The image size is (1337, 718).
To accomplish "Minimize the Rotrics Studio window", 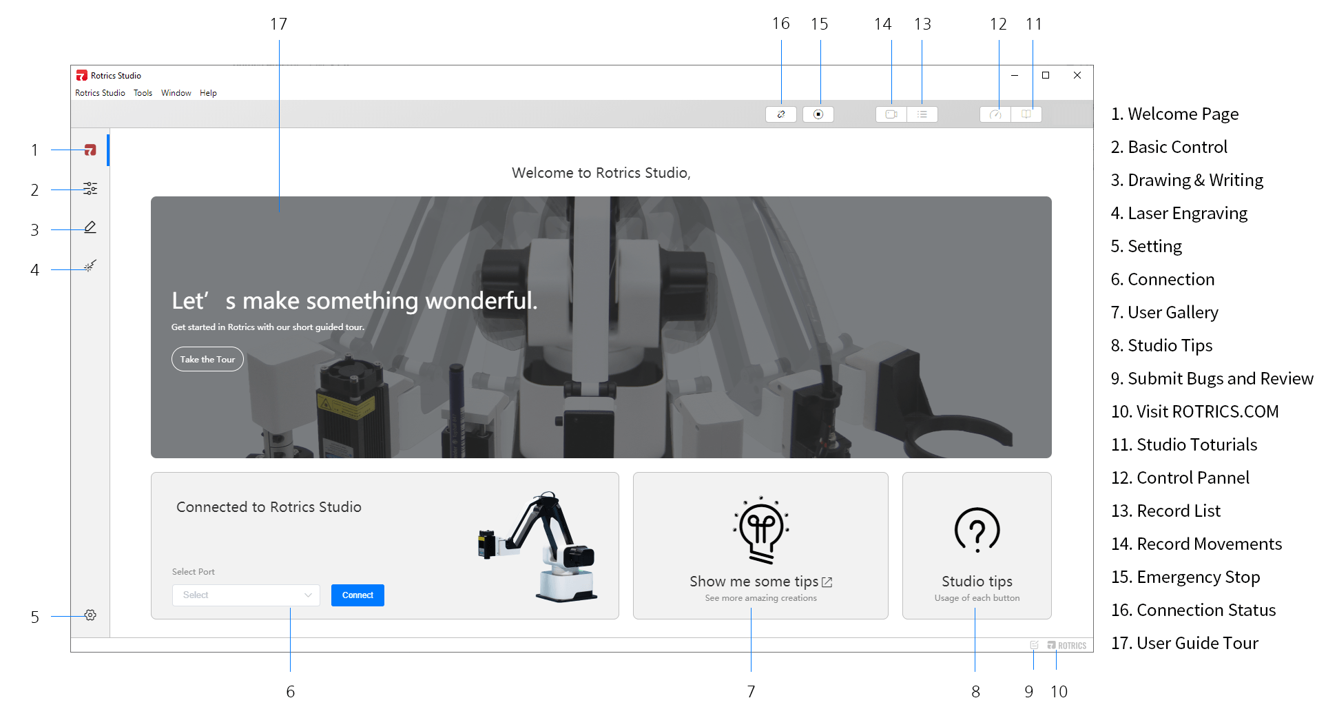I will click(1015, 76).
